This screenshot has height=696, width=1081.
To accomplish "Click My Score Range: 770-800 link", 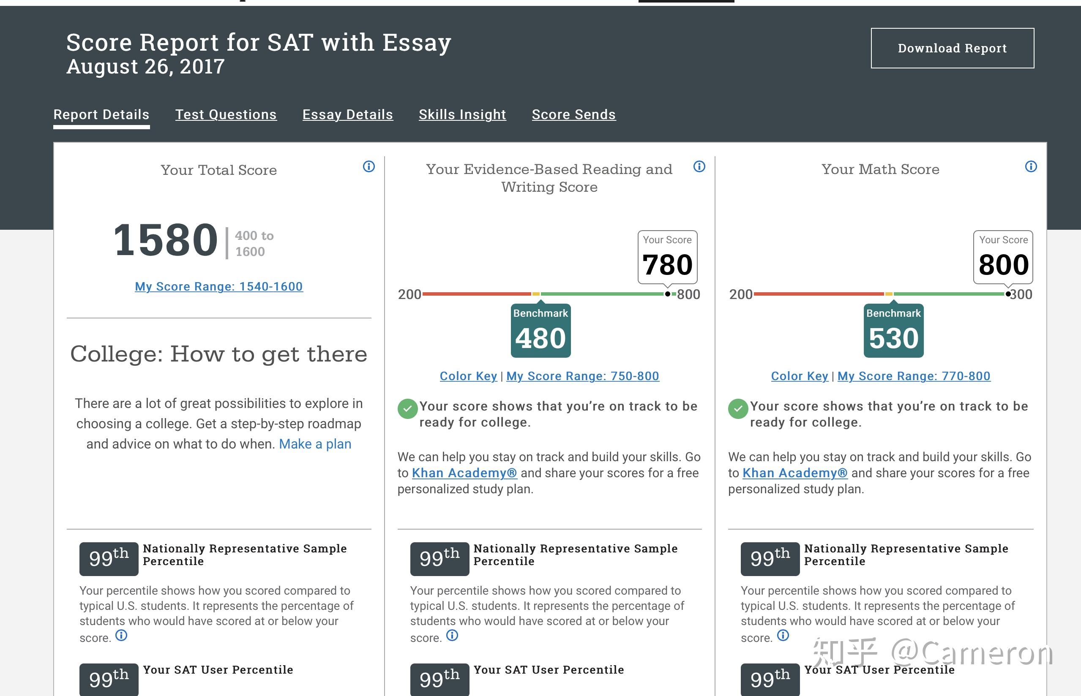I will tap(914, 376).
